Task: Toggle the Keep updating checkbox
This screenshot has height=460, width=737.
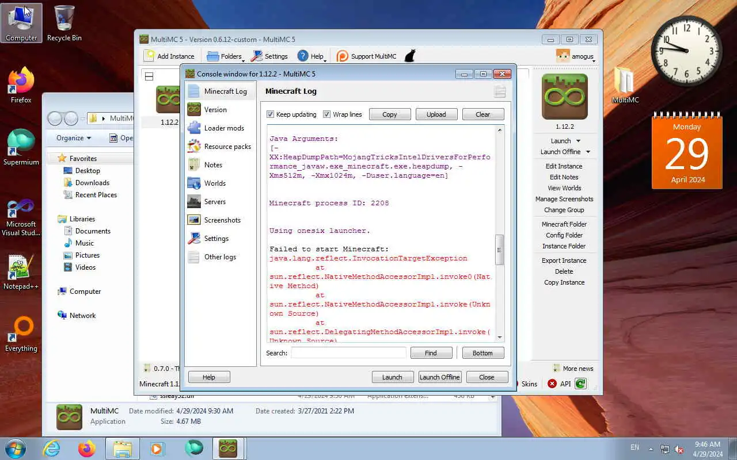Action: click(x=270, y=114)
